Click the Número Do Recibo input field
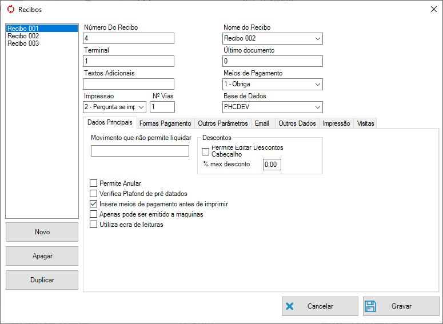443x324 pixels. [129, 38]
